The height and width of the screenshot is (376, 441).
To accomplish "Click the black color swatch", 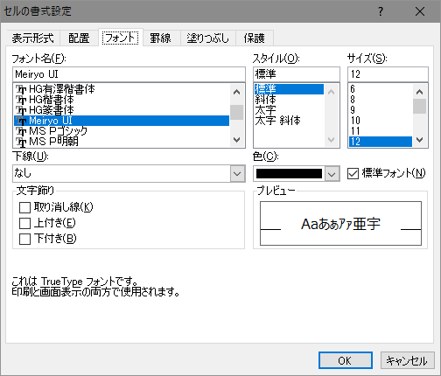I will 289,174.
